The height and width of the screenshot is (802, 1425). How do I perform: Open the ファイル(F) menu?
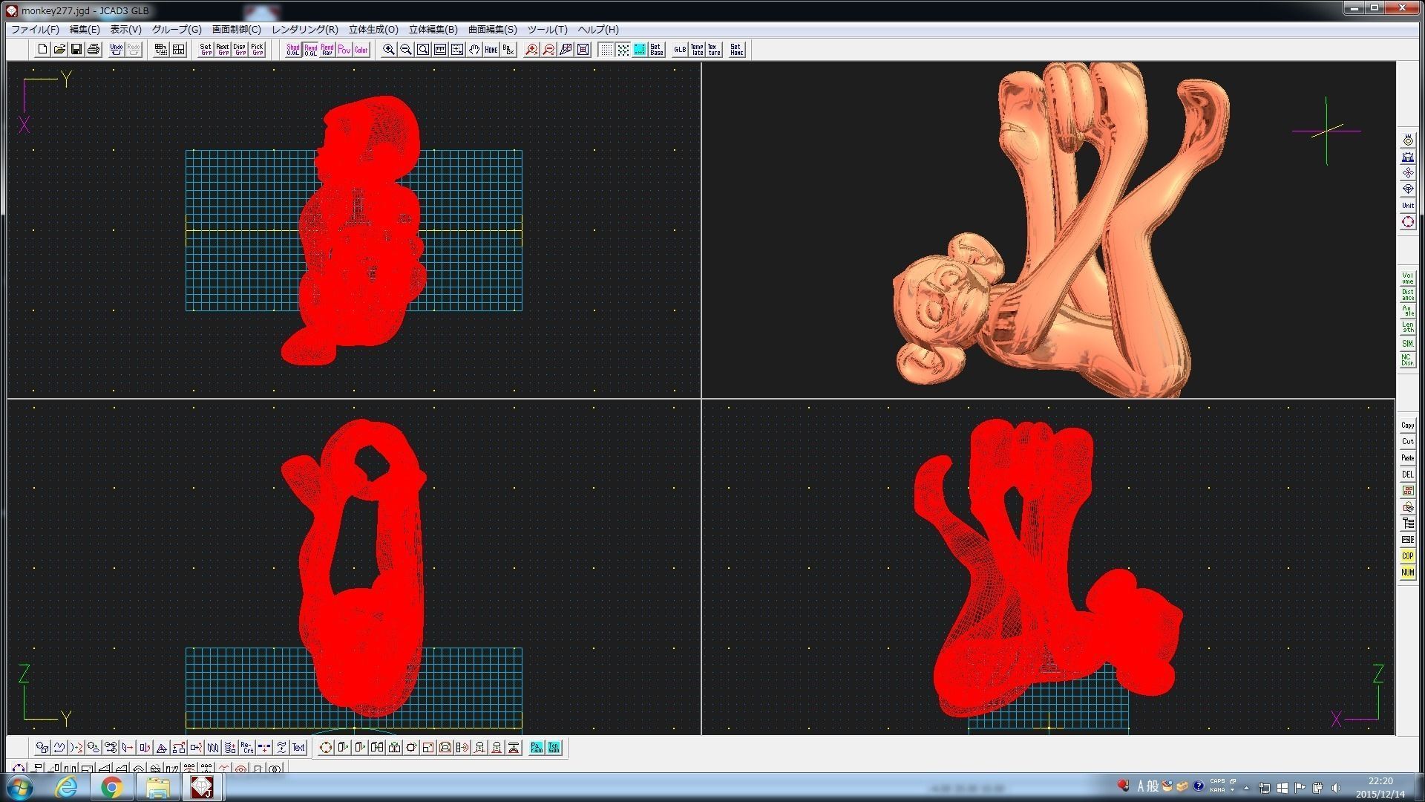[x=35, y=30]
